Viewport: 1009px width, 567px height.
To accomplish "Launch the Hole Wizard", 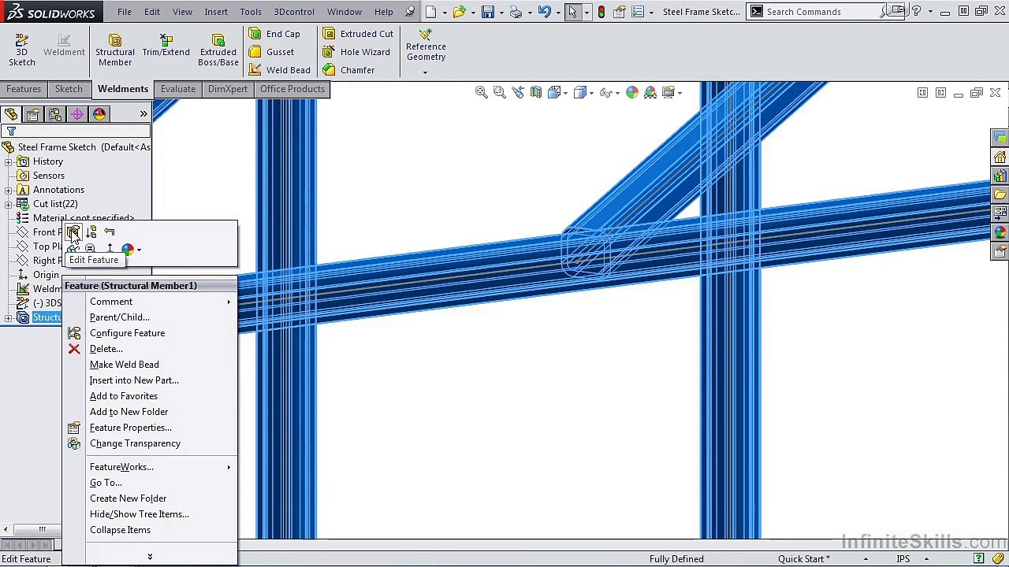I will pos(356,52).
